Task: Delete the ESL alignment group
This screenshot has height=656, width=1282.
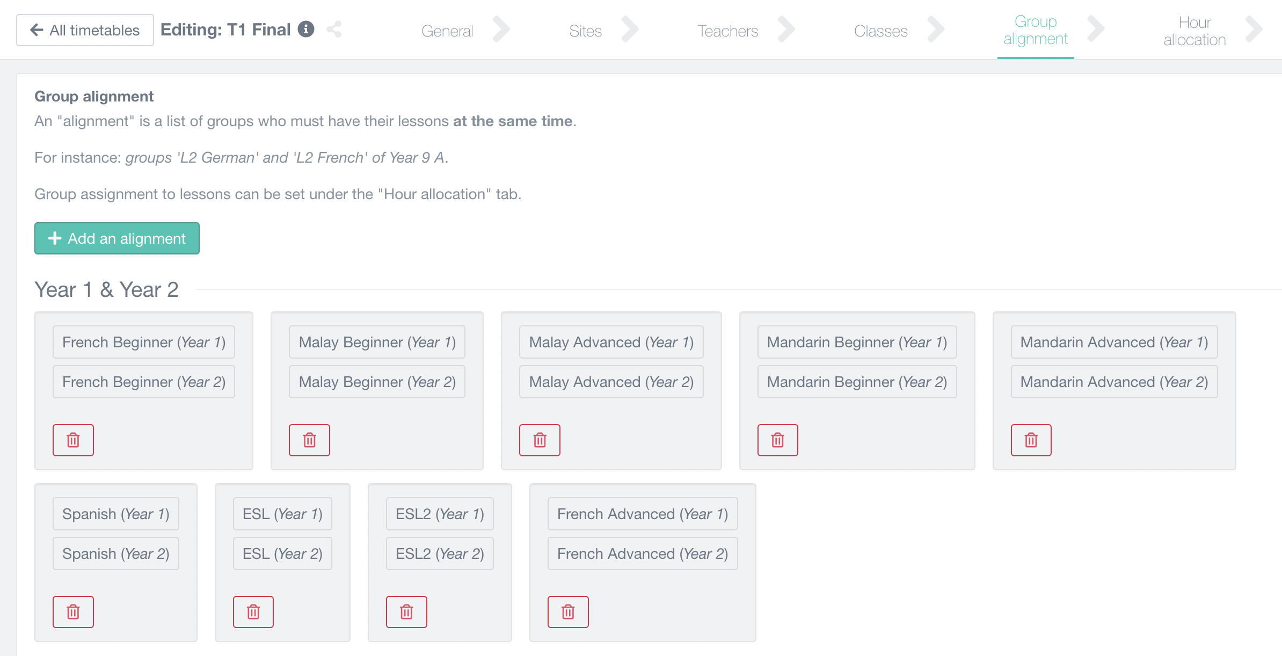Action: (253, 612)
